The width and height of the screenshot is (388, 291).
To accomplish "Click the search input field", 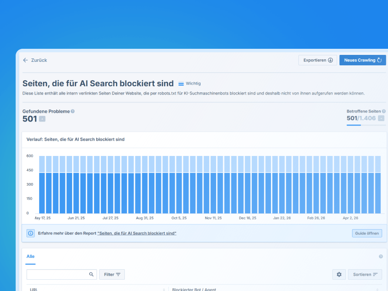I will coord(62,274).
